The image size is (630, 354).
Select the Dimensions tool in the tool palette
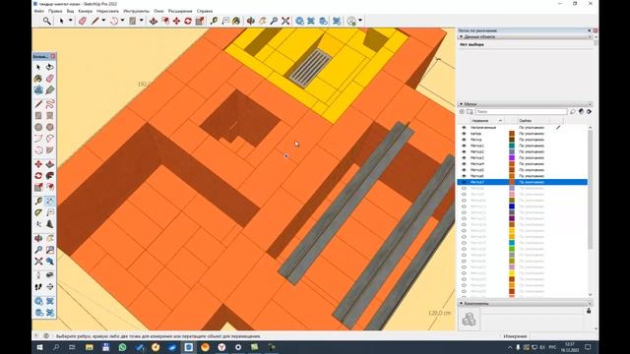pos(49,201)
